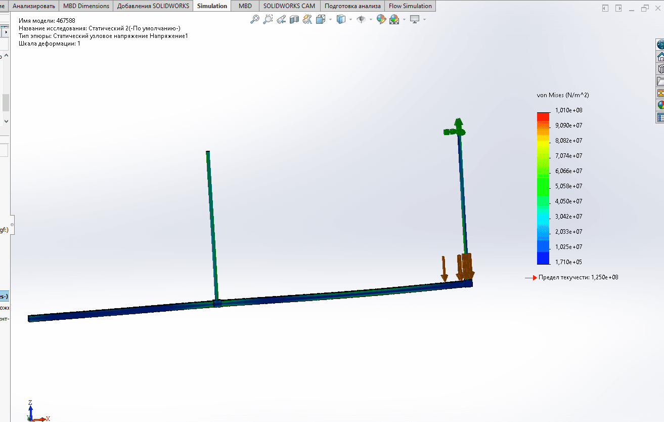Open the Design Library task pane icon
The image size is (664, 422).
pos(660,69)
